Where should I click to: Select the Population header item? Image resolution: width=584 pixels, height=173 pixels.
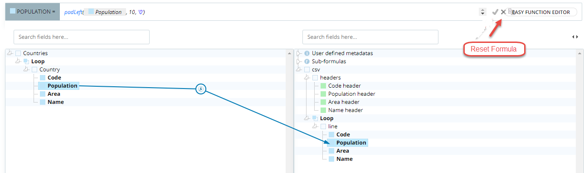click(x=351, y=94)
